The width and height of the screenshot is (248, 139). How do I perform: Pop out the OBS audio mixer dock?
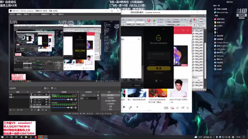[78, 92]
